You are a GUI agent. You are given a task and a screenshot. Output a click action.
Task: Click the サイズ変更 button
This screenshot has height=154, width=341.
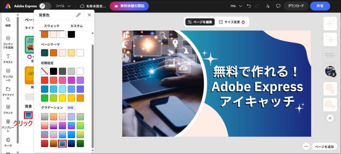pyautogui.click(x=232, y=22)
